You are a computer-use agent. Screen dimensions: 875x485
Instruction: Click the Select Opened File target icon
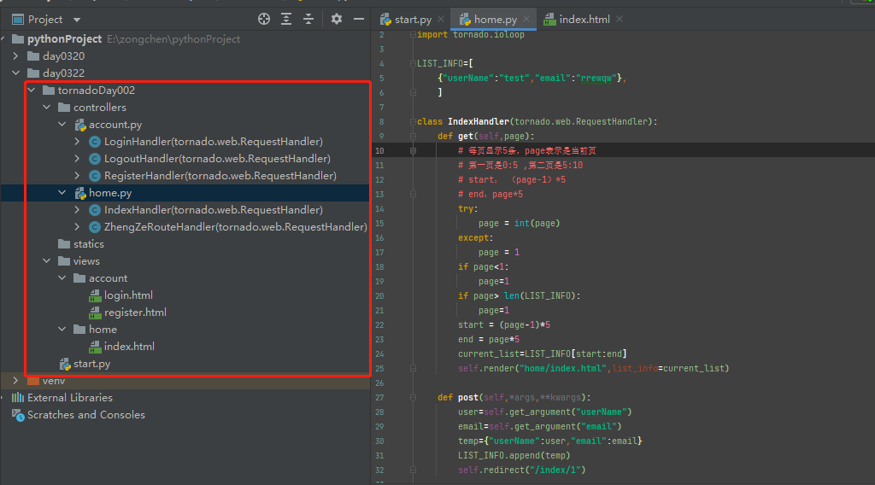pyautogui.click(x=264, y=19)
